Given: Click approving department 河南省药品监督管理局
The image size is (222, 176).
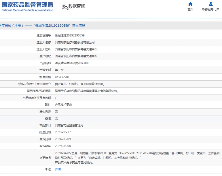Looking at the screenshot, I should pos(69,125).
